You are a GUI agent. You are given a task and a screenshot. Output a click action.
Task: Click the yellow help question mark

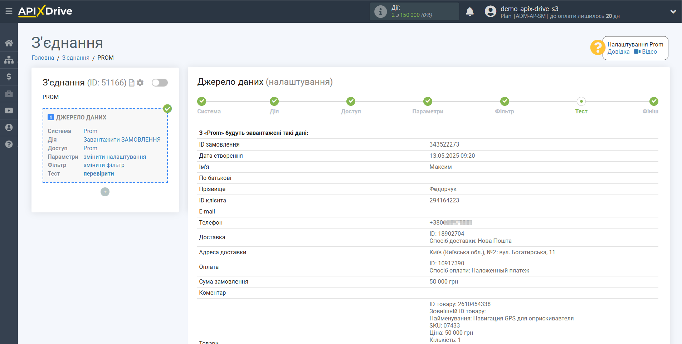[598, 47]
